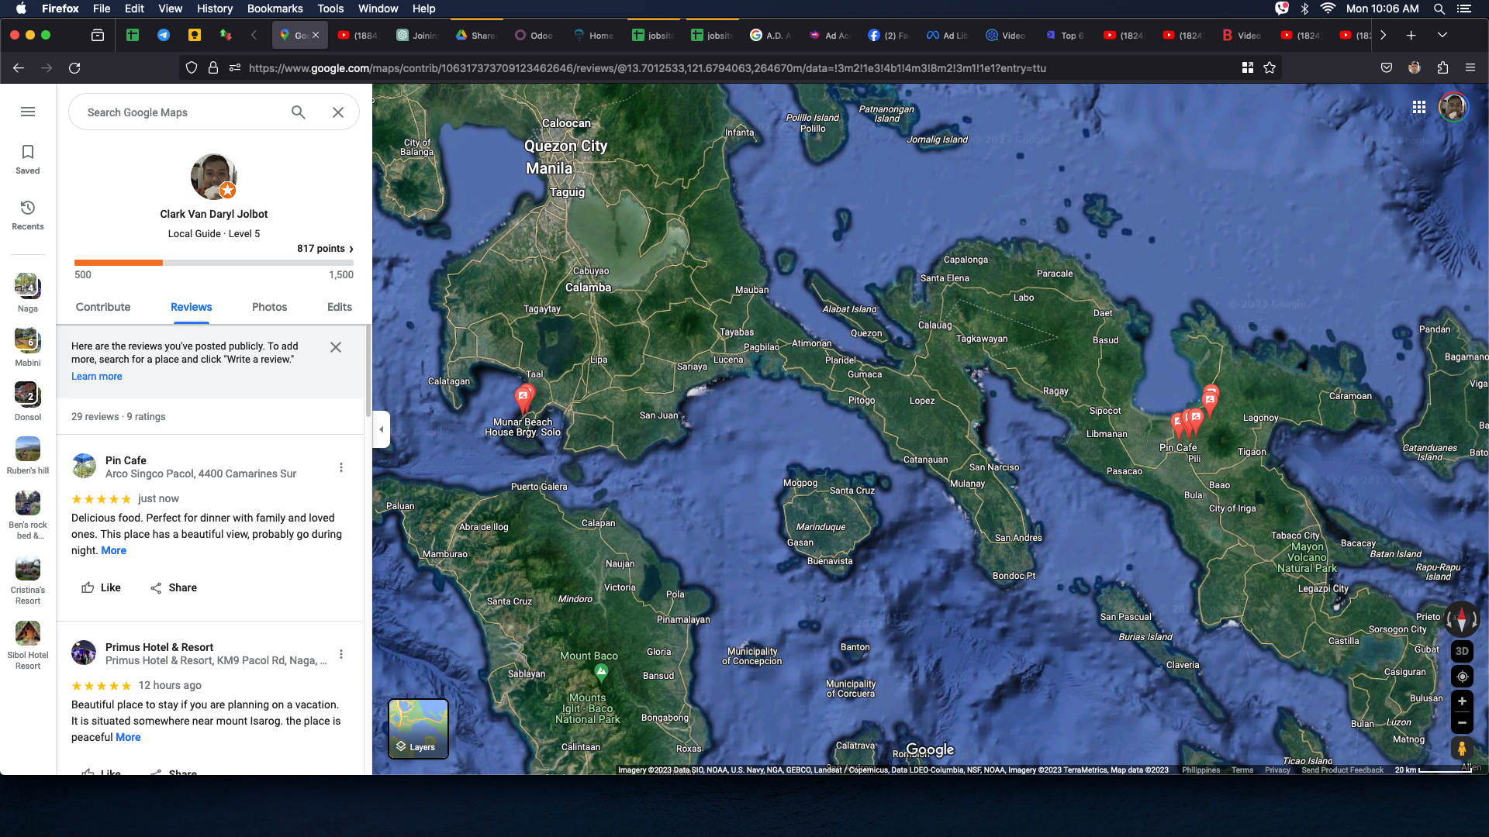Toggle 3D map view
Viewport: 1489px width, 837px height.
[x=1462, y=651]
